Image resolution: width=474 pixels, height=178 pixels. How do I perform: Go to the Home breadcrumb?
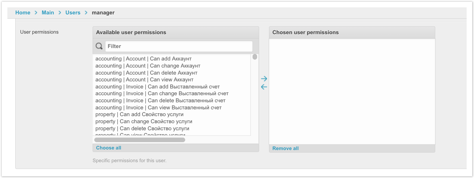point(23,13)
